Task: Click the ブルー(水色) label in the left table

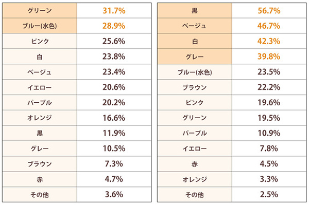Action: pyautogui.click(x=40, y=26)
